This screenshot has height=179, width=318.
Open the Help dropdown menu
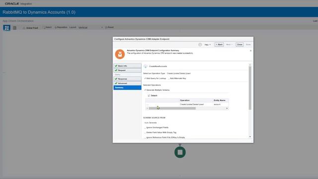(208, 45)
